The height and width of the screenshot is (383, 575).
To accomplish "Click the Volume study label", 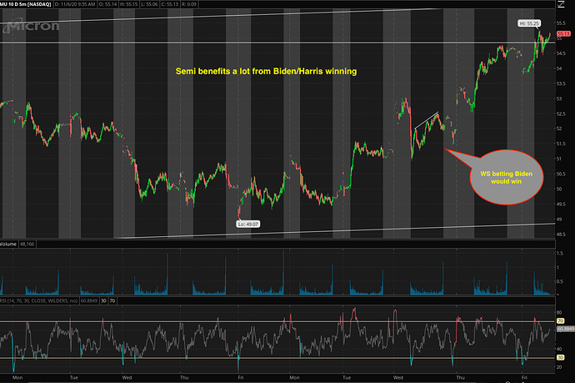I will pos(10,244).
